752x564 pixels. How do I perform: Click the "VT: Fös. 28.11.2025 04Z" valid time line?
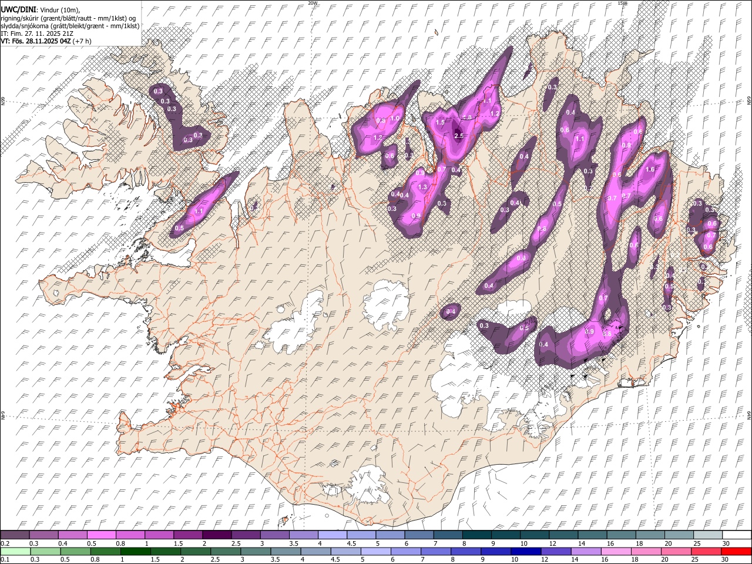[36, 41]
